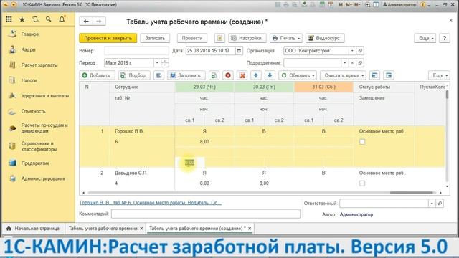Open the Настройки button
Screen dimensions: 459x258
[x=247, y=38]
